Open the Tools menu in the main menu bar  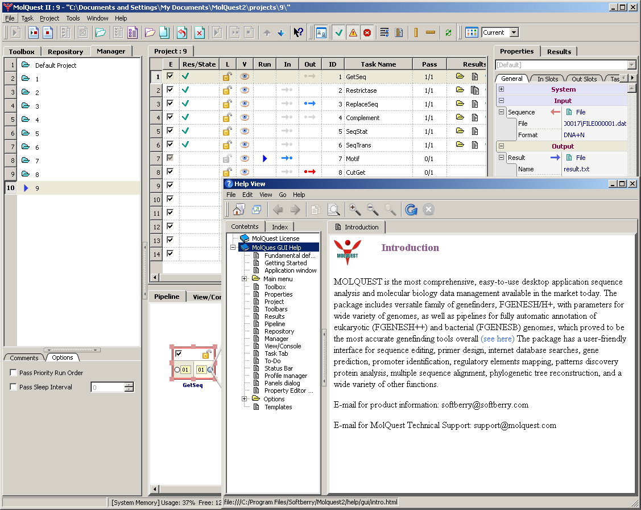(x=73, y=18)
